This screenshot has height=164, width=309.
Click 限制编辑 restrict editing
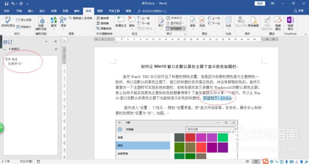[253, 22]
